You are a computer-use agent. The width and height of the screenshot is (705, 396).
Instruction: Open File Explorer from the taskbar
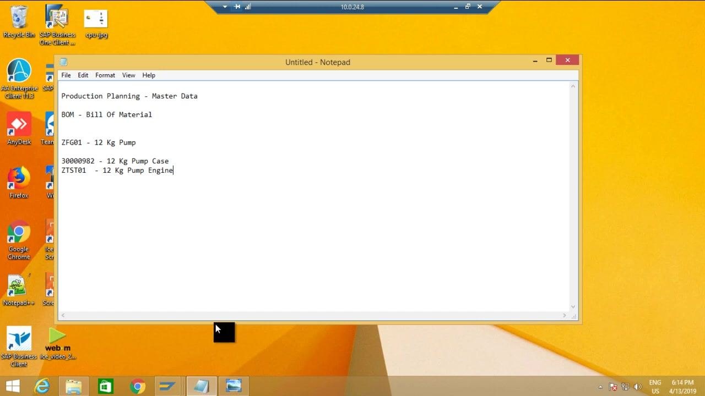coord(73,386)
